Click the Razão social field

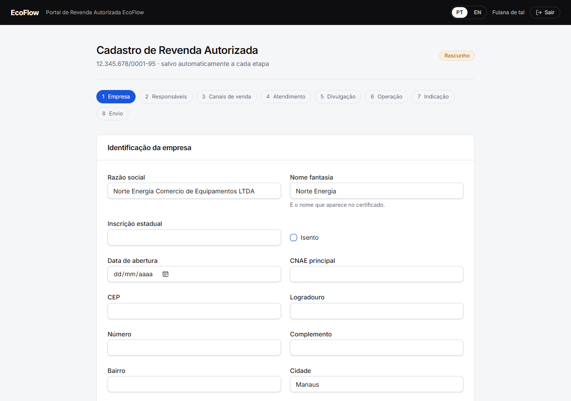coord(194,191)
